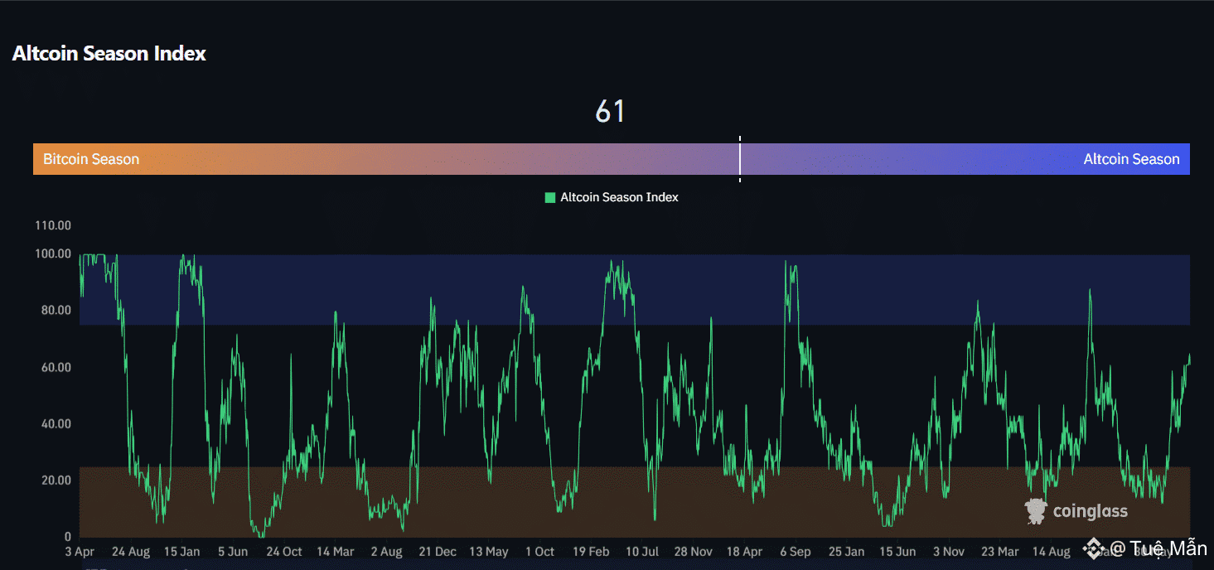Click the index value 61 above the gauge
The width and height of the screenshot is (1214, 570).
610,111
